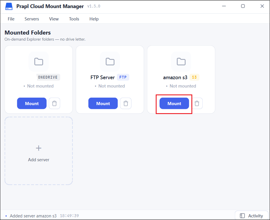Select the 'amazon s3' card name text
The width and height of the screenshot is (270, 220).
(x=175, y=77)
